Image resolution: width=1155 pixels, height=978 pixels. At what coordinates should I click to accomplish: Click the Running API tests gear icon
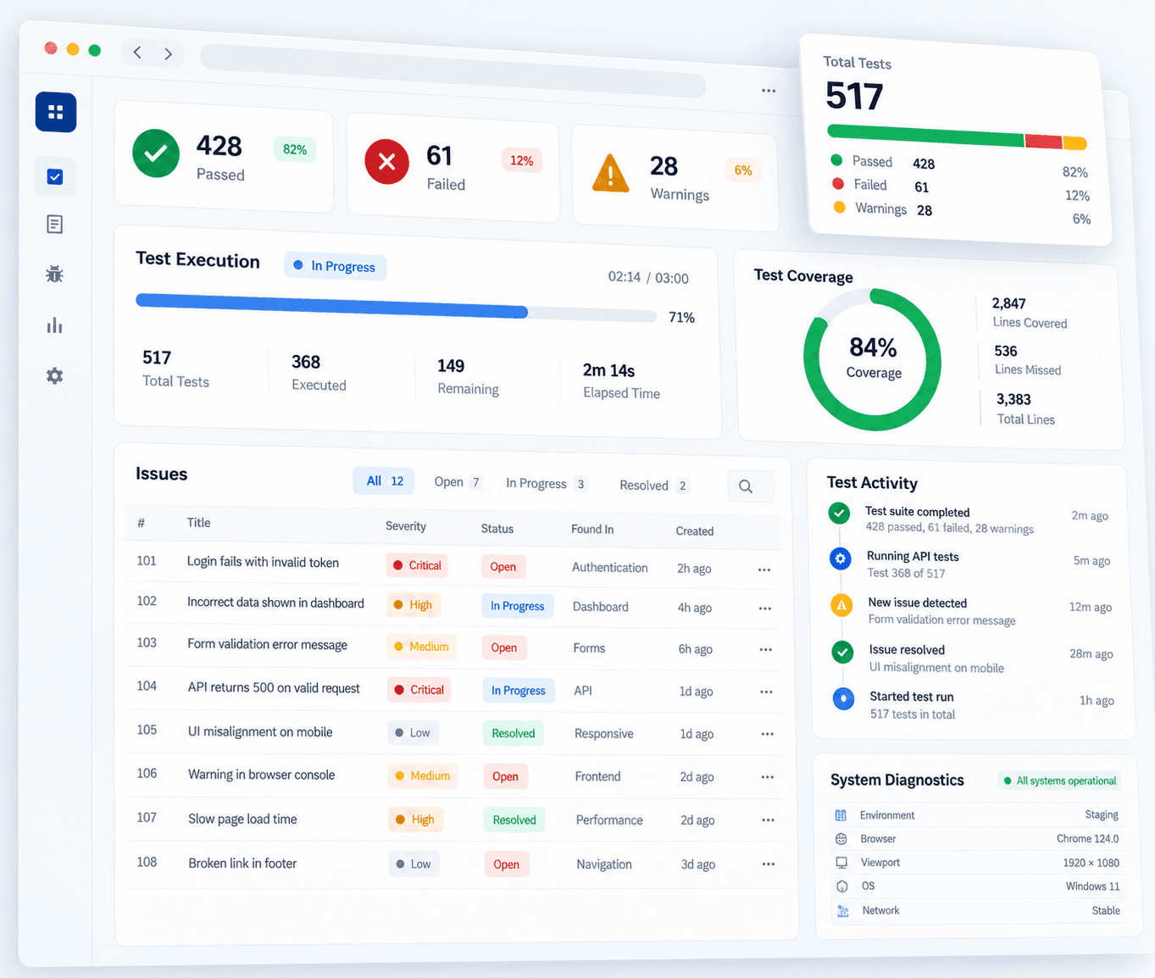tap(841, 558)
